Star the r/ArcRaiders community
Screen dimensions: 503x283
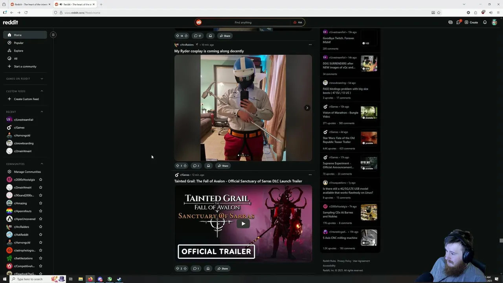40,227
